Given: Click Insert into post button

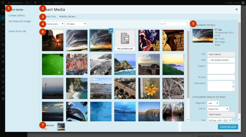Looking at the screenshot, I should pyautogui.click(x=228, y=127).
